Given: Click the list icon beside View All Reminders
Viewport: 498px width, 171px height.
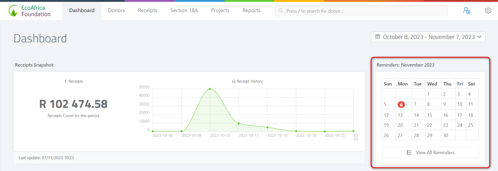Looking at the screenshot, I should click(409, 153).
